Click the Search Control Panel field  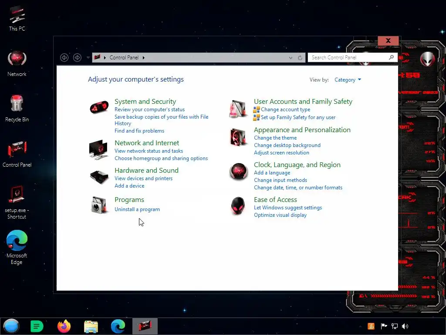[352, 58]
